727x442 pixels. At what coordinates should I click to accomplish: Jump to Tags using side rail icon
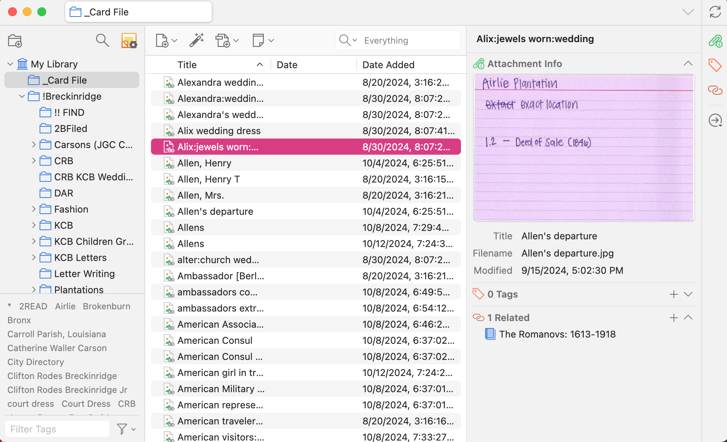tap(715, 65)
